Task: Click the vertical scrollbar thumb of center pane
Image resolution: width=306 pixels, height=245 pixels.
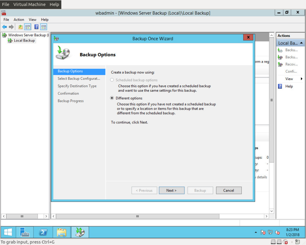Action: point(271,100)
